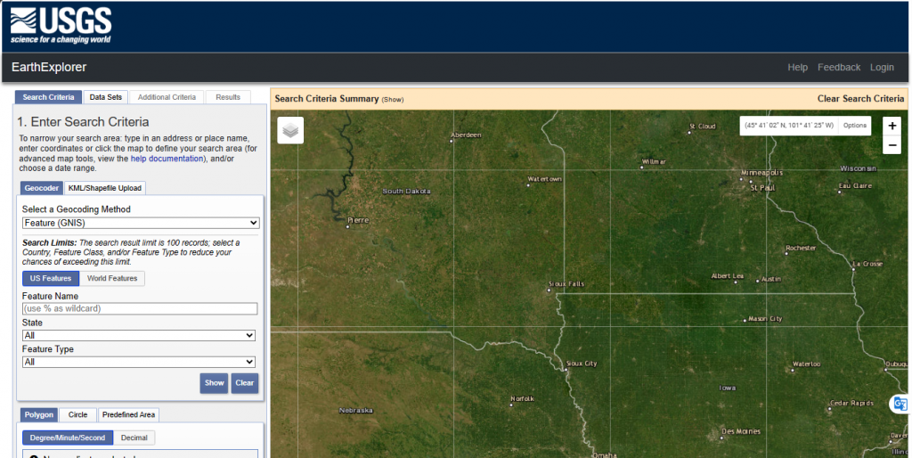Open the Geocoding Method dropdown

coord(141,223)
